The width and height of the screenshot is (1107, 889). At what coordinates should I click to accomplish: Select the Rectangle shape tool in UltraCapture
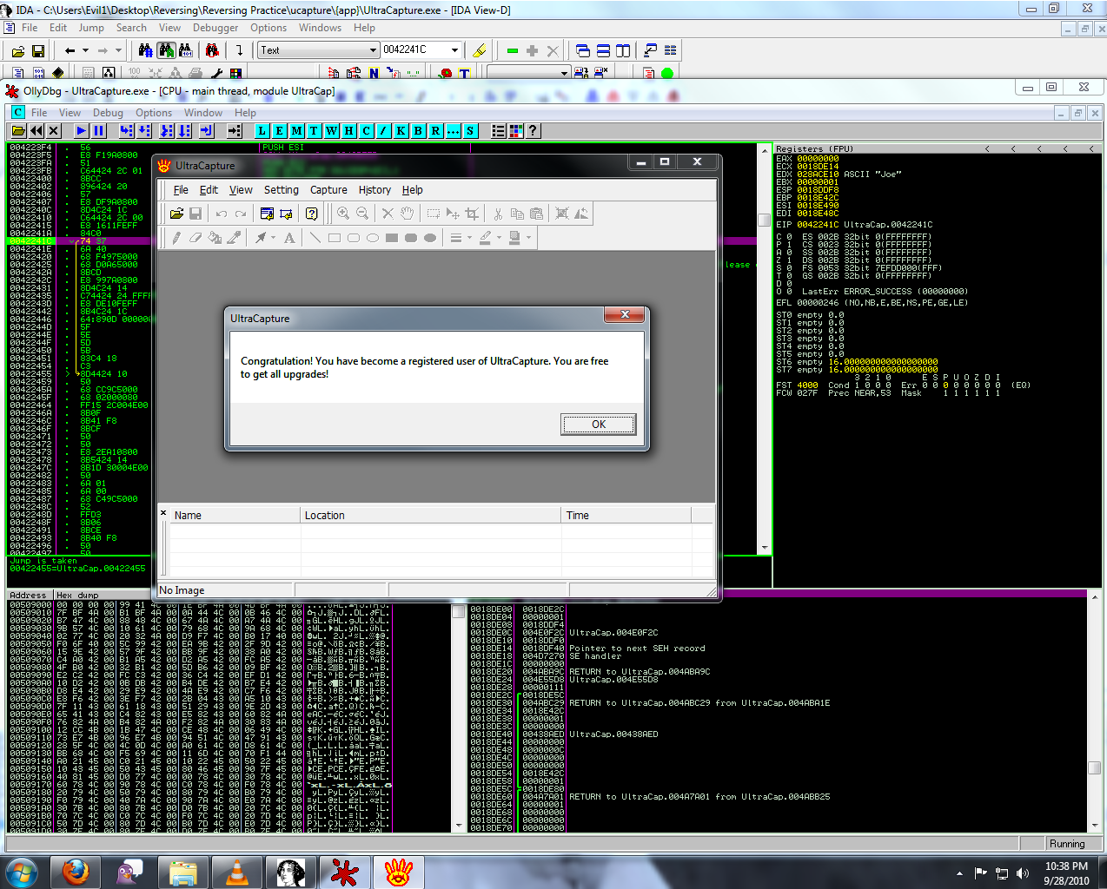334,238
